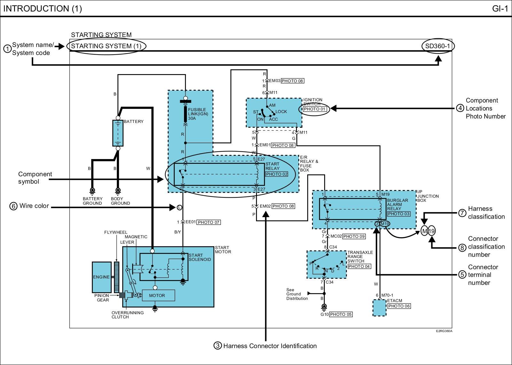Open PHOTO 06 under ETACM label
This screenshot has width=512, height=365.
(399, 306)
